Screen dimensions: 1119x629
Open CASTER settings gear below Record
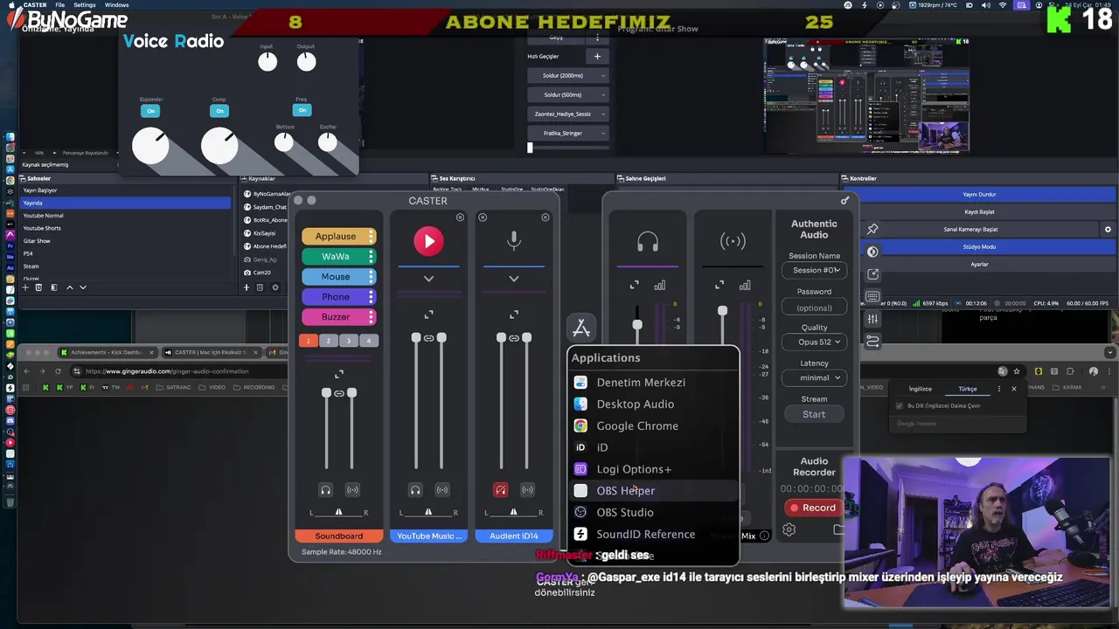pos(789,529)
